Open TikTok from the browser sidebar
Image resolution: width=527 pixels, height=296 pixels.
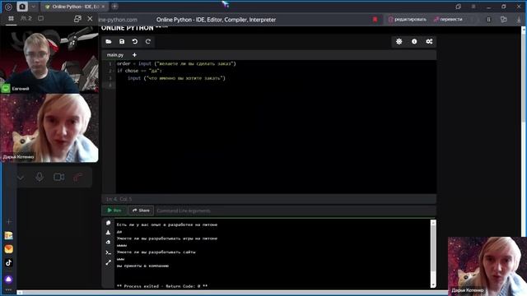(x=9, y=263)
